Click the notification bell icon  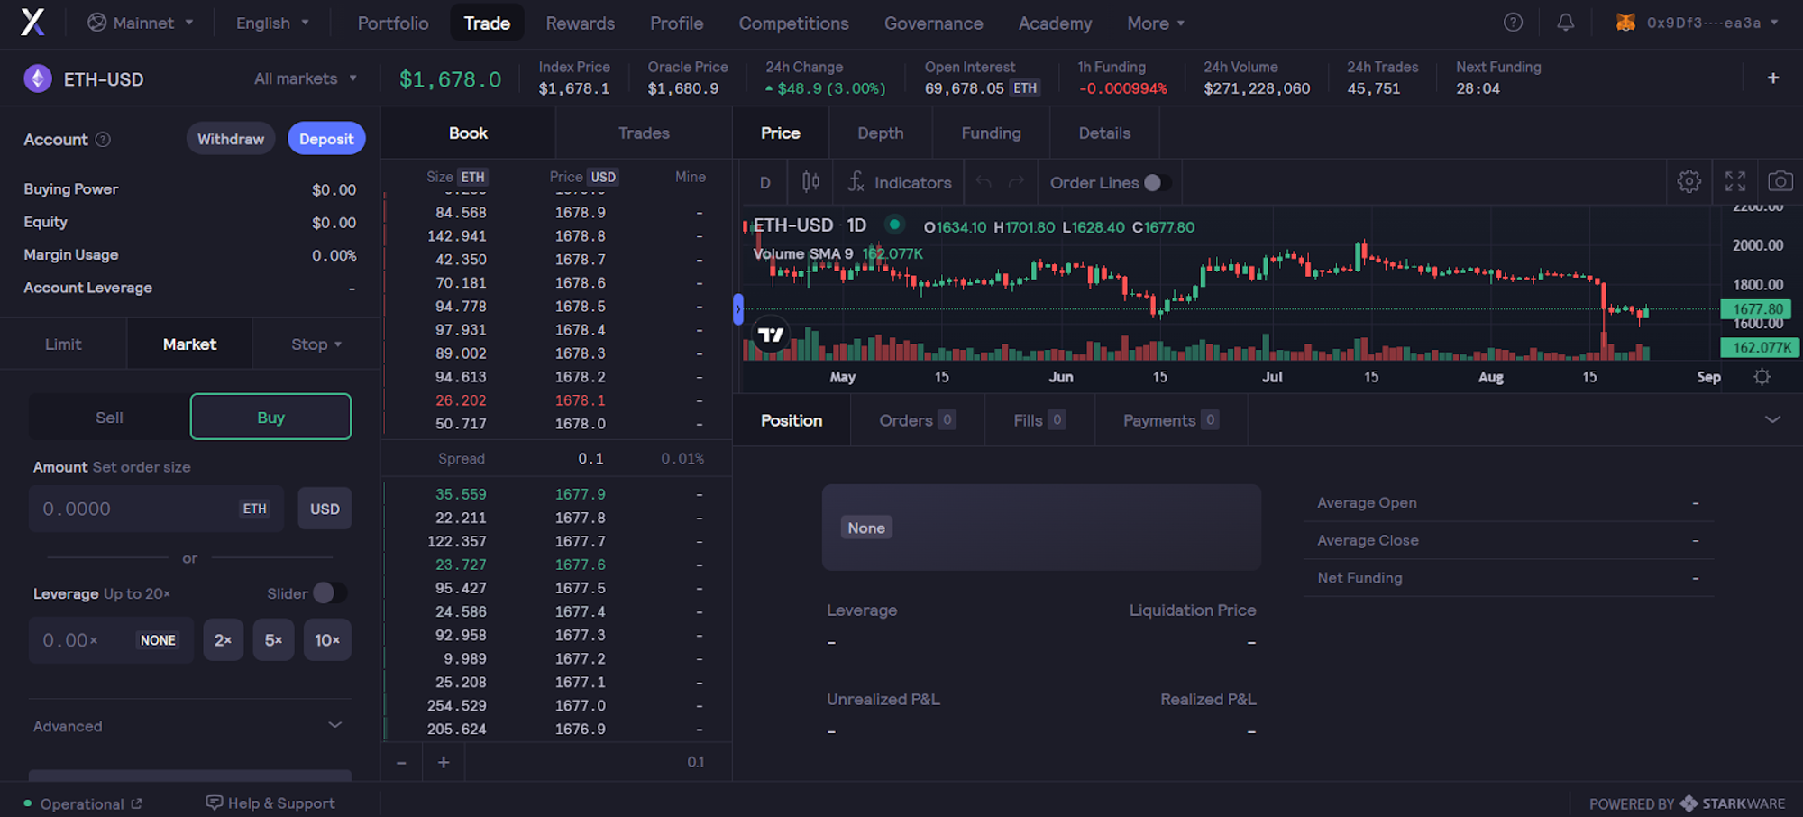click(x=1565, y=23)
